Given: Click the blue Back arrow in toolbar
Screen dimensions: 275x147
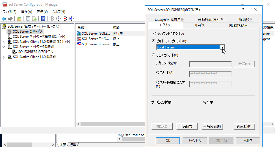Looking at the screenshot, I should (4, 19).
